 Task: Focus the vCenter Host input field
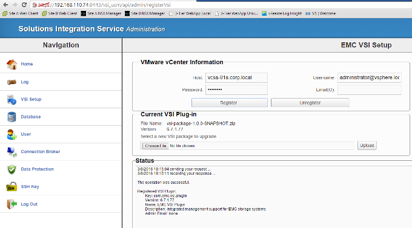coord(236,77)
